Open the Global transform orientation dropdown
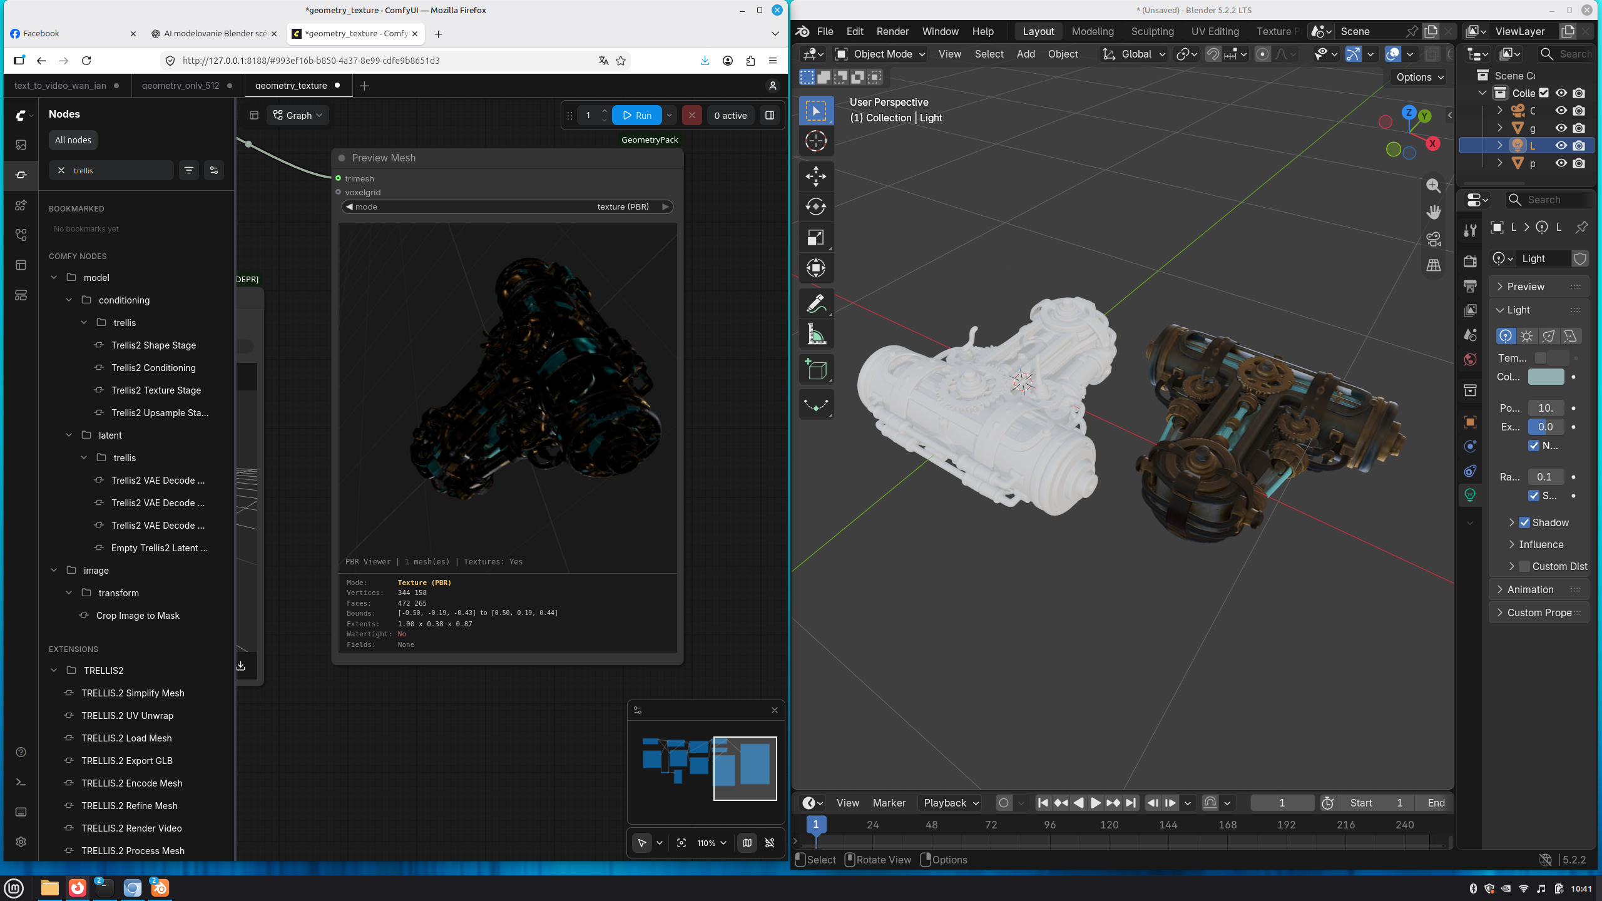This screenshot has width=1602, height=901. tap(1135, 54)
